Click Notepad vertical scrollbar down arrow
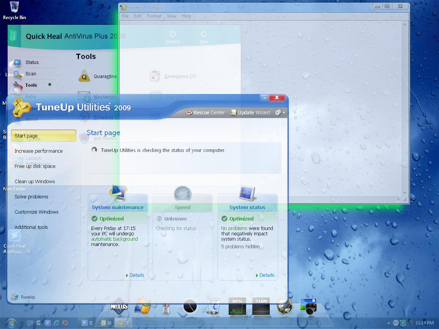 pos(405,193)
